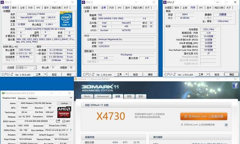Click 工具 button in middle CPU-Z window

point(119,74)
